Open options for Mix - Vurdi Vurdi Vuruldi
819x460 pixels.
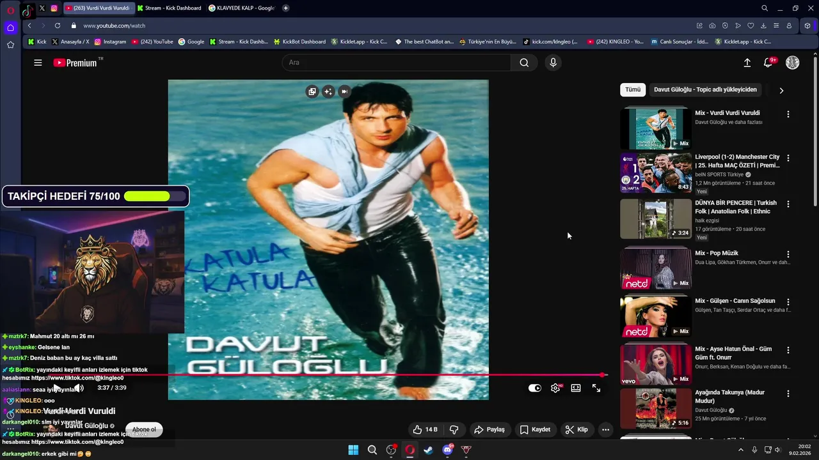(x=788, y=114)
